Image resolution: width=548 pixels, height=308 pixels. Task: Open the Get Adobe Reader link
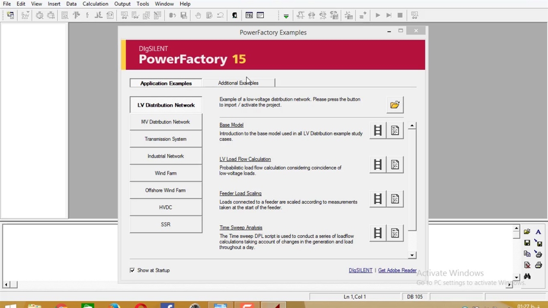[x=397, y=270]
